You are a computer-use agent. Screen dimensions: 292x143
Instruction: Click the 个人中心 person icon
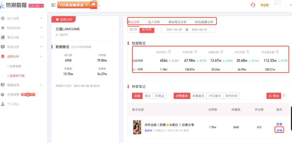3,104
